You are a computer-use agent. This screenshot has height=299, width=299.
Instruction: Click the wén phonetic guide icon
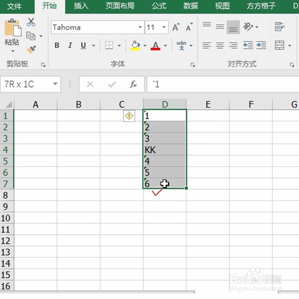181,45
